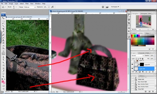The image size is (157, 94).
Task: Select the Crop tool in toolbox
Action: coord(3,29)
